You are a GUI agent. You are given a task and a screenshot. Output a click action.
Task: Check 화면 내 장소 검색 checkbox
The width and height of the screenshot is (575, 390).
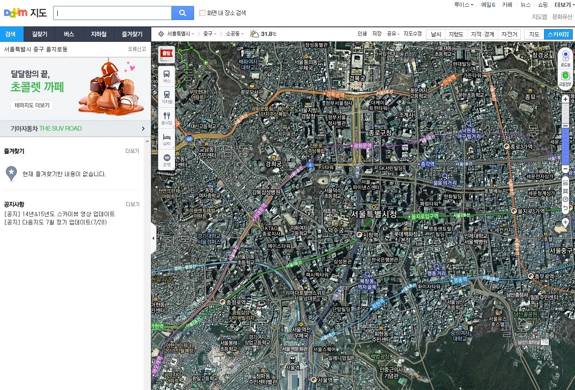[x=203, y=13]
